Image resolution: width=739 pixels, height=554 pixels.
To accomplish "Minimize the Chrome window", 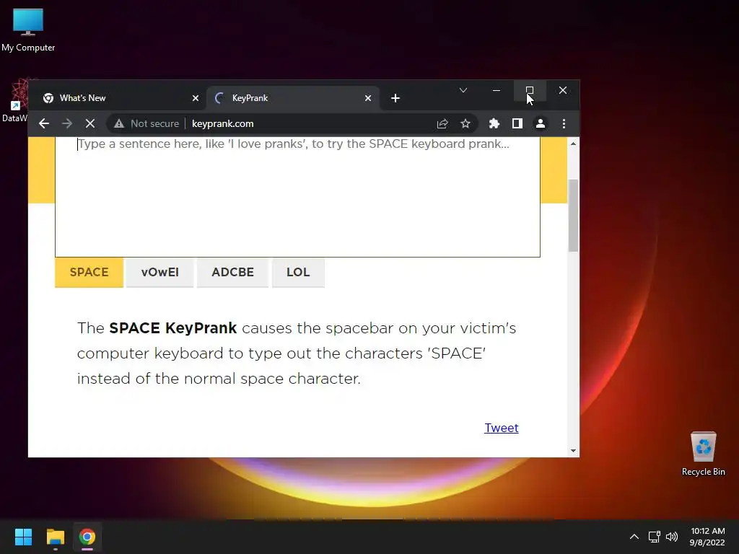I will pos(497,90).
